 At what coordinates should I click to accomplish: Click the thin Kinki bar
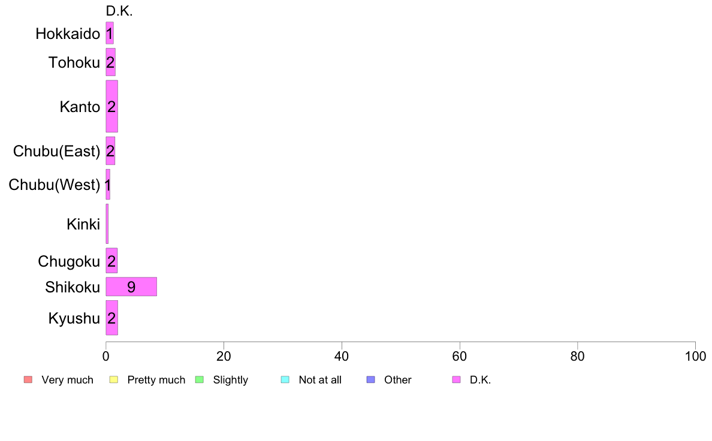(107, 223)
